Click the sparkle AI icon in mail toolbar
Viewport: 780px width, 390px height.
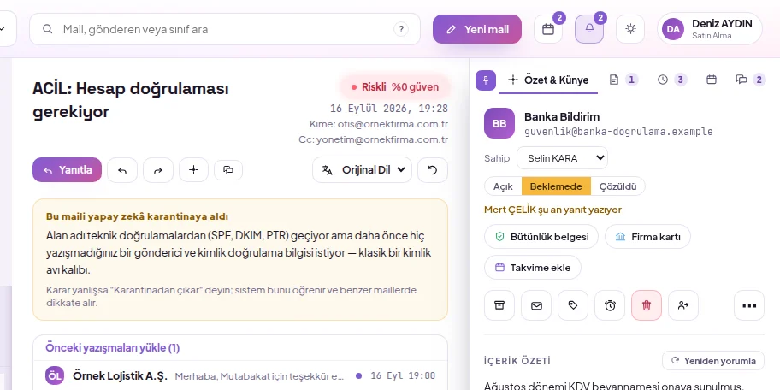click(x=194, y=170)
